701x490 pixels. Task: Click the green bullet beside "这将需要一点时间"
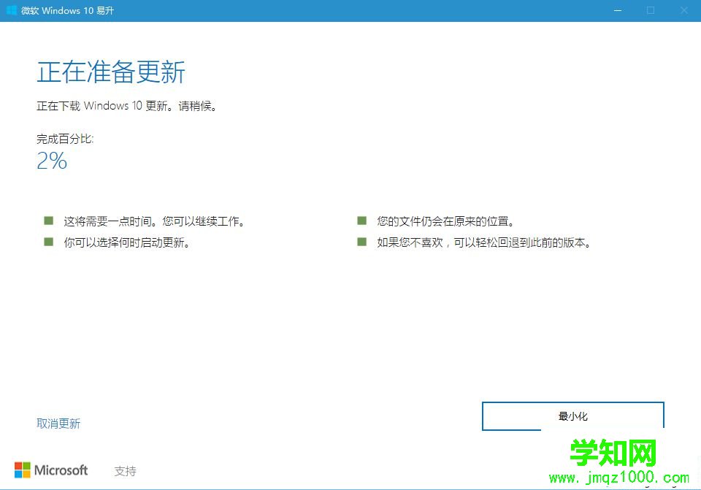(x=48, y=221)
